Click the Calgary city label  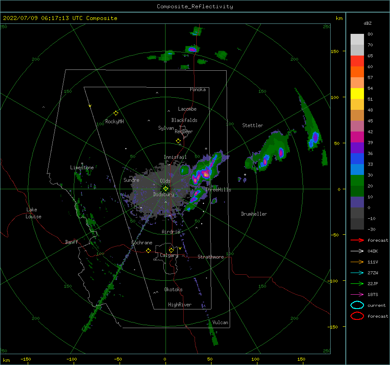(x=169, y=255)
